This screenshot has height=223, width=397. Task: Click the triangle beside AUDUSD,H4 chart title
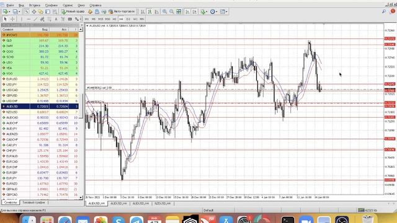tap(87, 26)
